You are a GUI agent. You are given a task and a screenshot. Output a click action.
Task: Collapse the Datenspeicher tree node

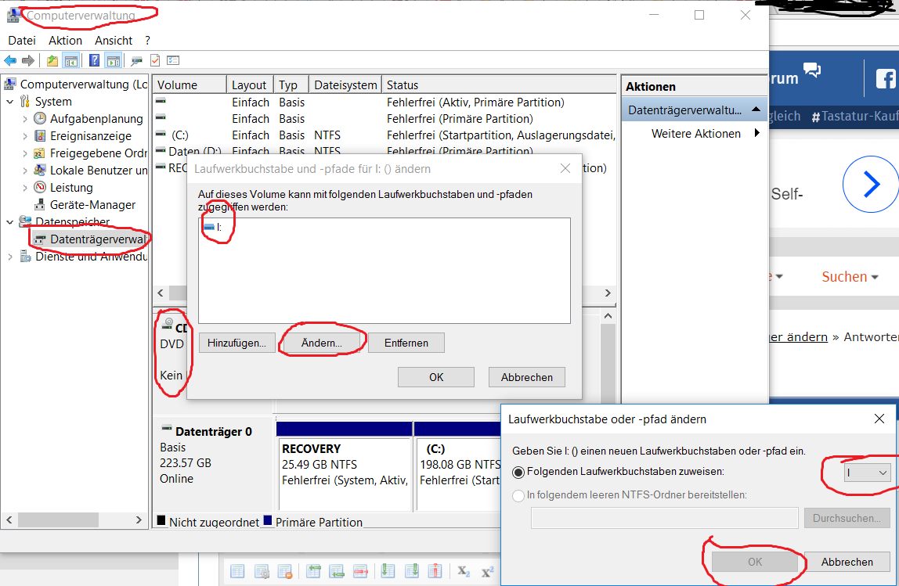click(x=9, y=222)
